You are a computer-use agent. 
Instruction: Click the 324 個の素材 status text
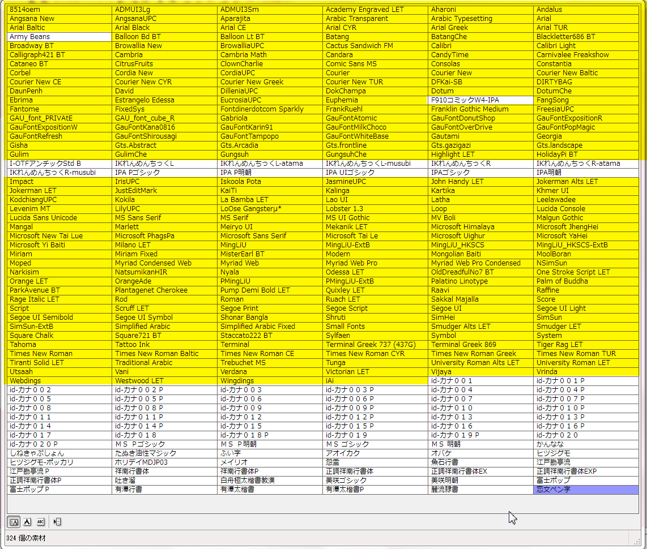click(26, 538)
